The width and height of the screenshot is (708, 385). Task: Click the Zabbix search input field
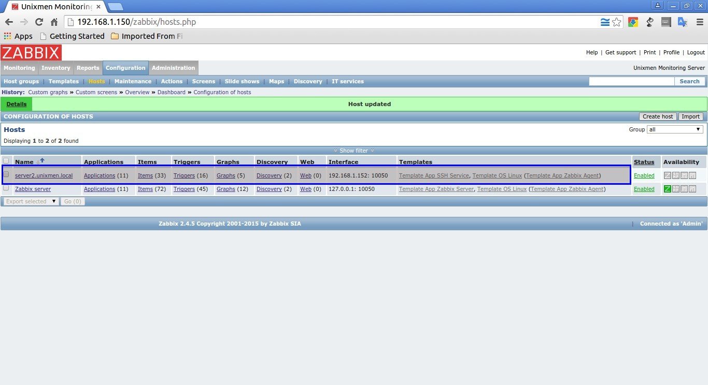coord(631,81)
